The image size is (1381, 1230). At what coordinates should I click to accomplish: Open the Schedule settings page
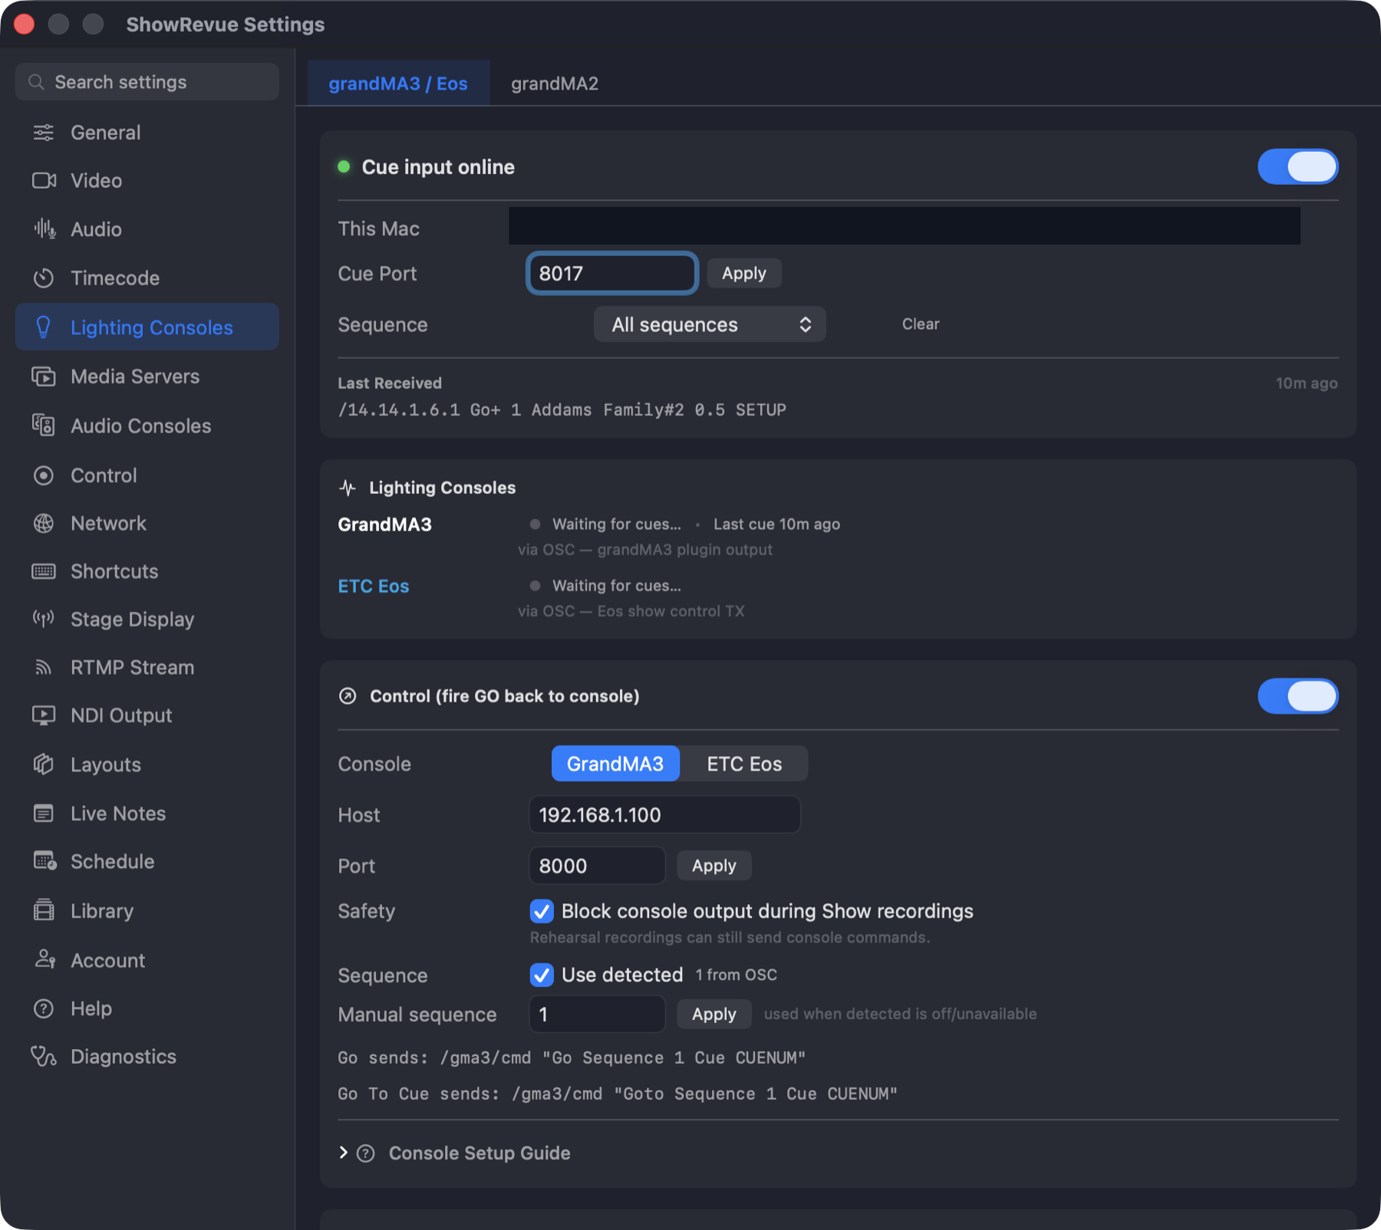(x=147, y=861)
